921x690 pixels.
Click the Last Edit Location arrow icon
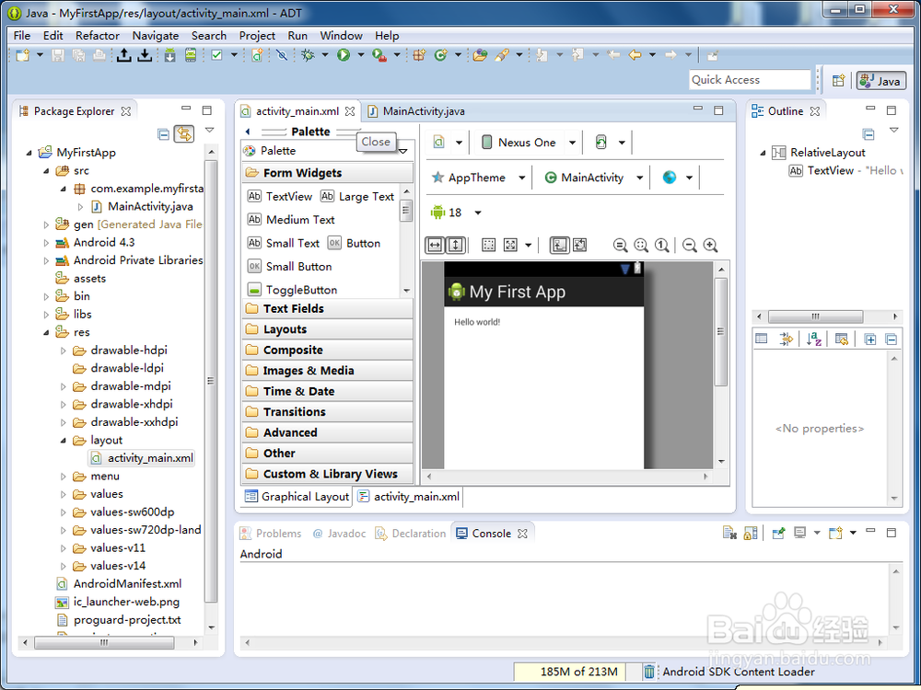pos(613,55)
